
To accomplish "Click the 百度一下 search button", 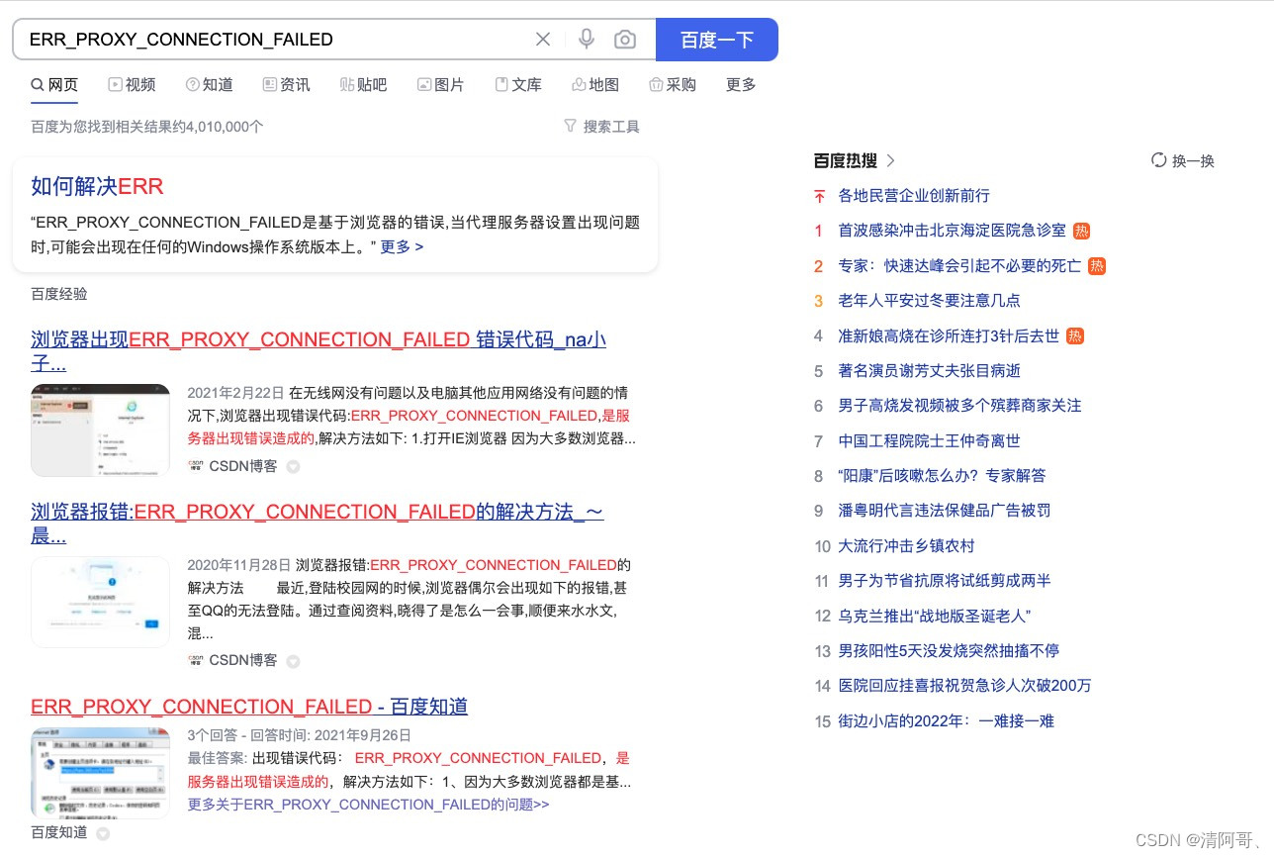I will click(x=717, y=40).
